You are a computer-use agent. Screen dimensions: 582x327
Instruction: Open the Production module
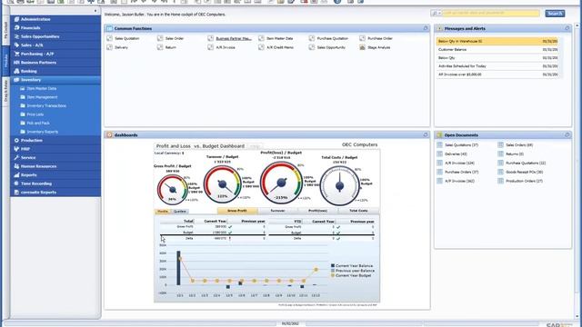[x=55, y=140]
